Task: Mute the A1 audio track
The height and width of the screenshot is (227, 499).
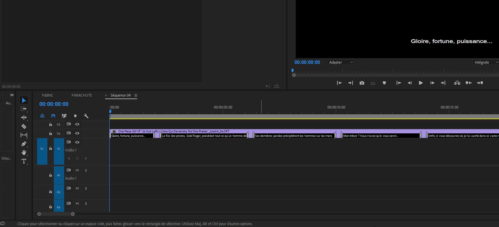Action: tap(77, 170)
